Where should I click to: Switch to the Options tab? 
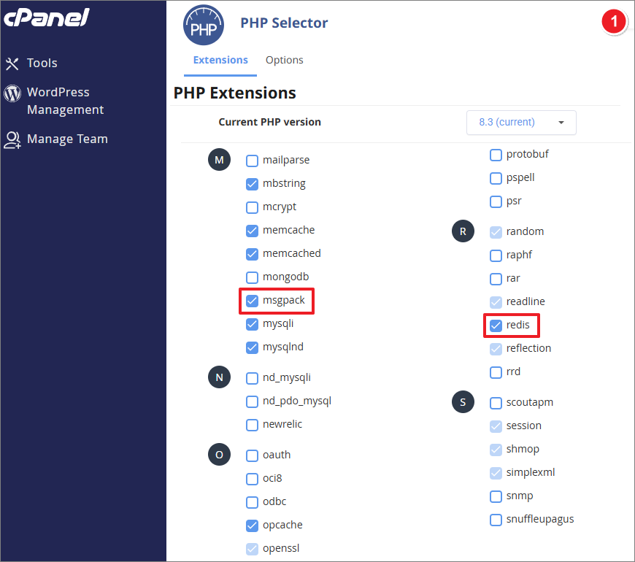(284, 60)
